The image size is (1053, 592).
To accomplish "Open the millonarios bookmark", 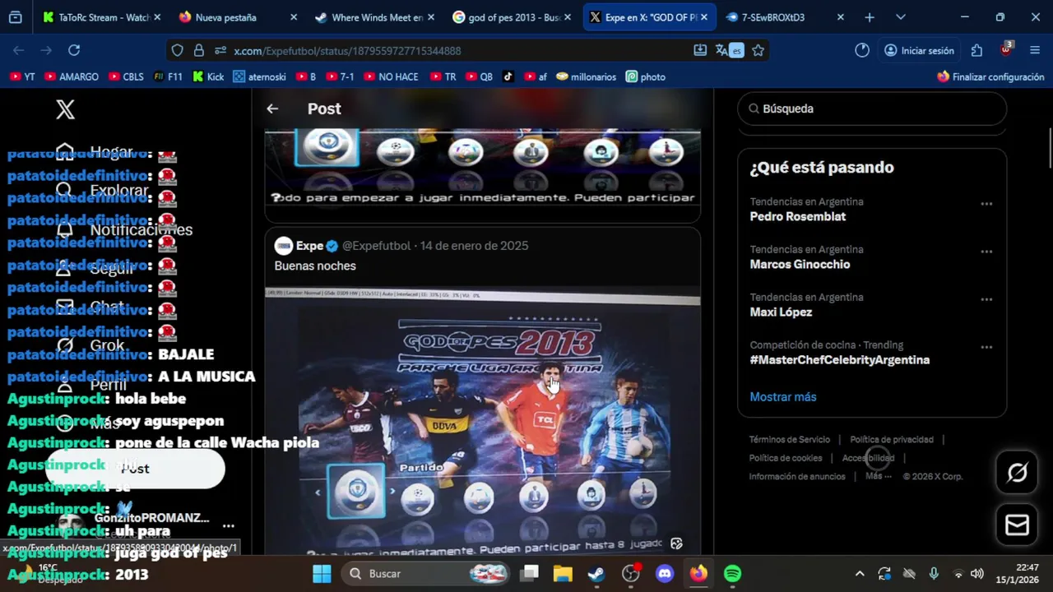I will 587,76.
